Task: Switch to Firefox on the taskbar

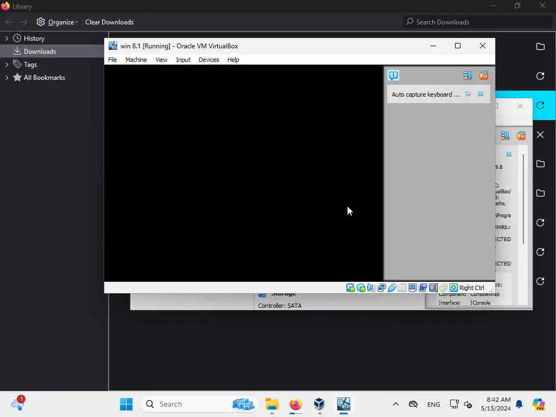Action: 296,404
